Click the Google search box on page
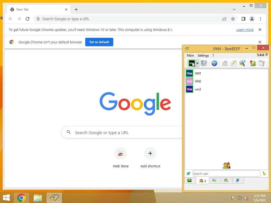 pyautogui.click(x=122, y=132)
